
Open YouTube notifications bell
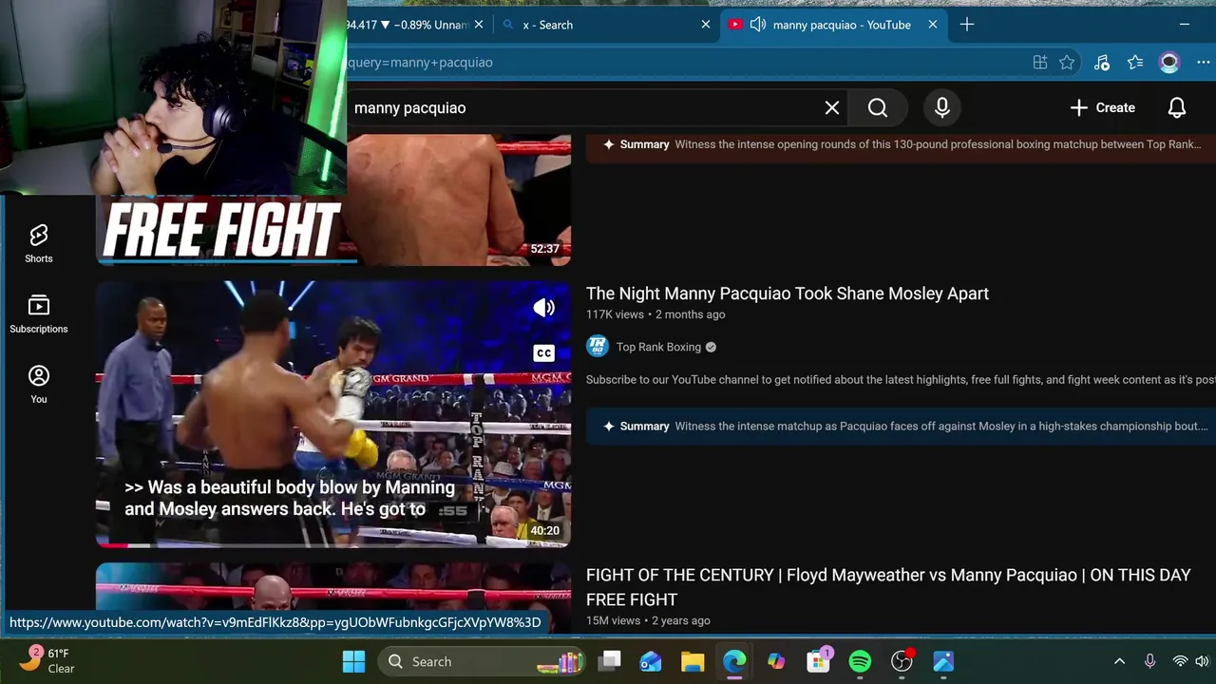(x=1177, y=108)
